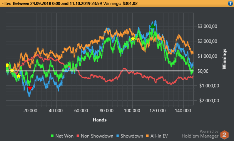Select the yellow star near 100 000 hands
The width and height of the screenshot is (234, 141).
point(133,39)
